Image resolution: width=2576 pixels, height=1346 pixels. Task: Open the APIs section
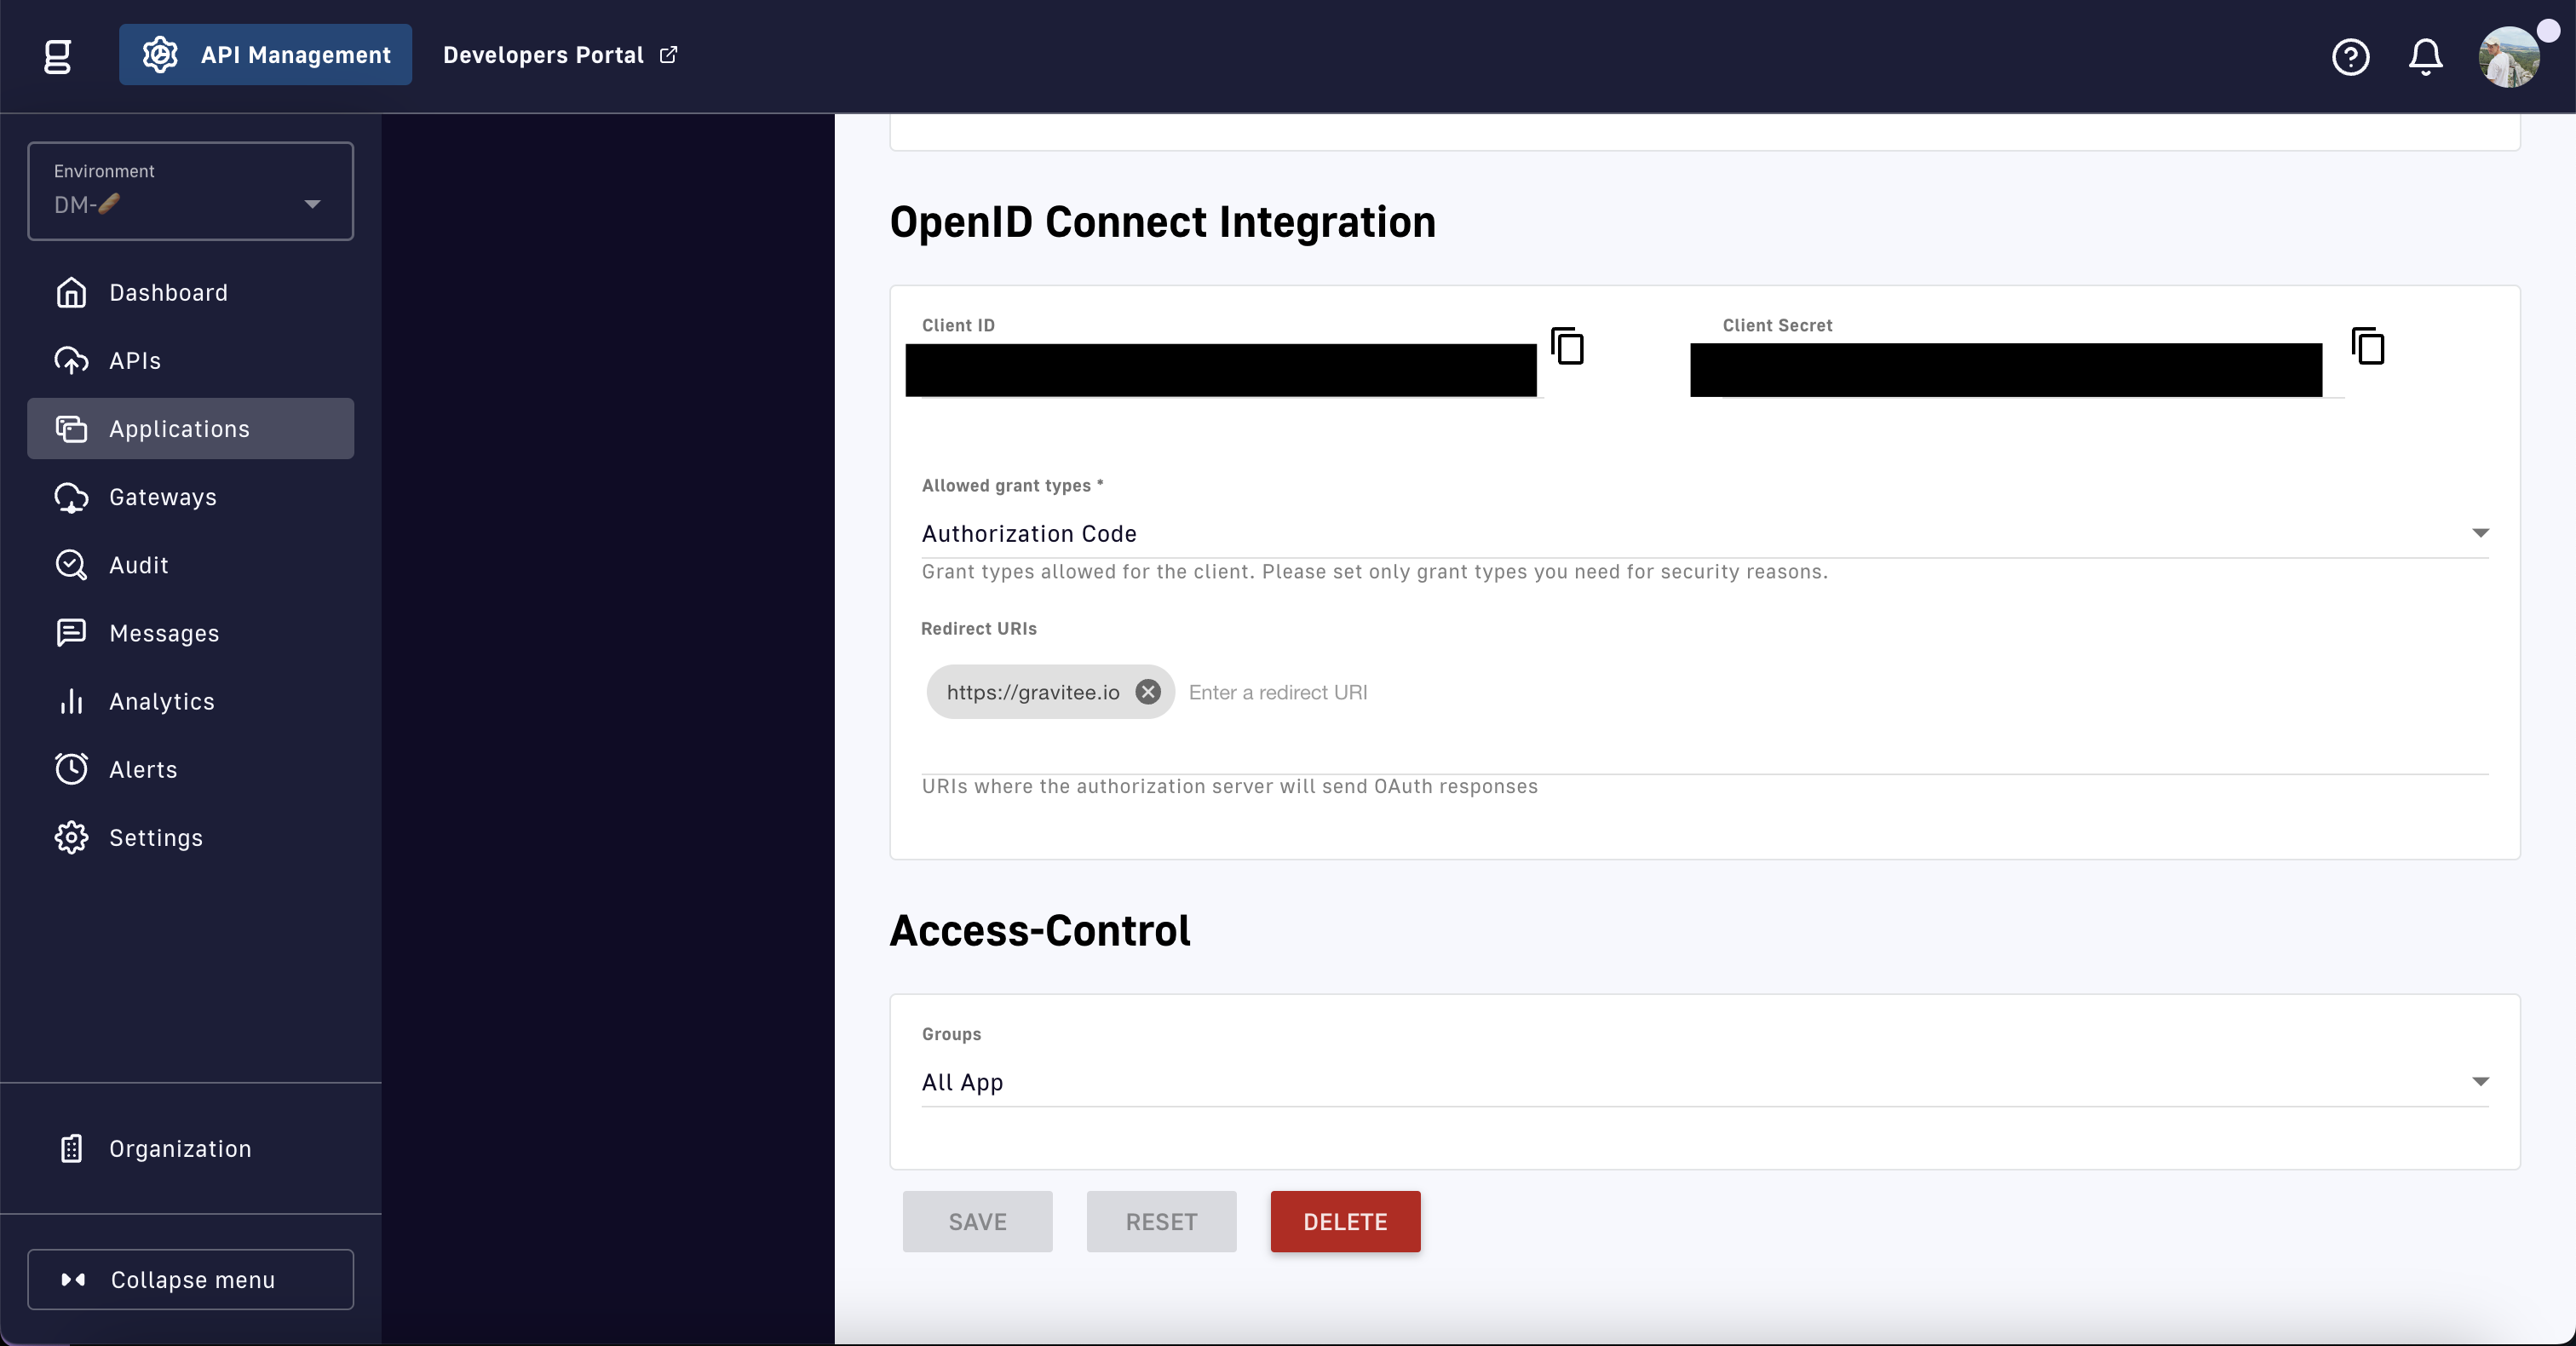click(135, 361)
